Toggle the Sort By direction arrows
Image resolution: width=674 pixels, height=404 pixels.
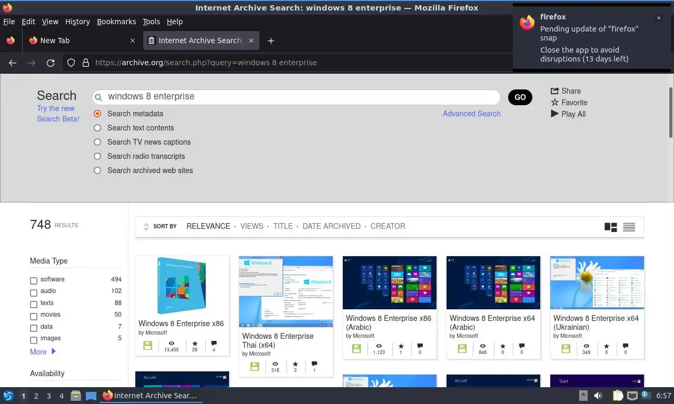click(146, 227)
